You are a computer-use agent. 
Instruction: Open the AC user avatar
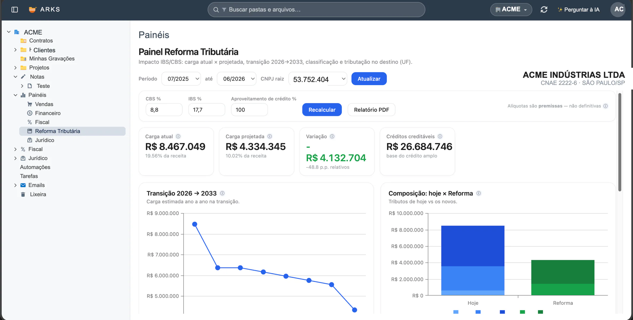[x=618, y=9]
